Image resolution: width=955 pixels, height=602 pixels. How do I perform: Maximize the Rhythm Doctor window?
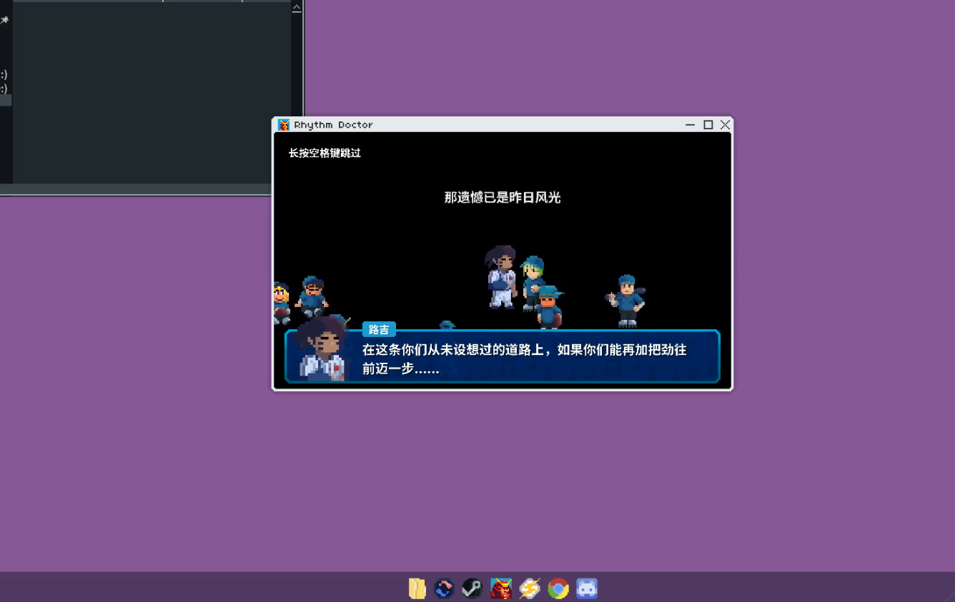[708, 125]
